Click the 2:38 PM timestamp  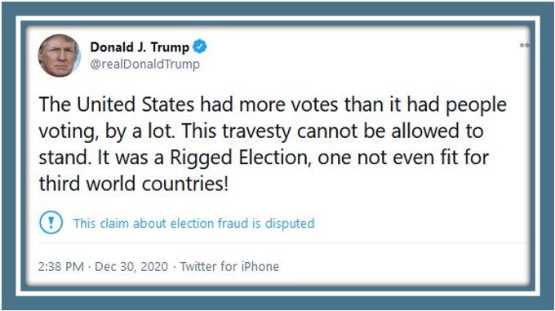61,266
